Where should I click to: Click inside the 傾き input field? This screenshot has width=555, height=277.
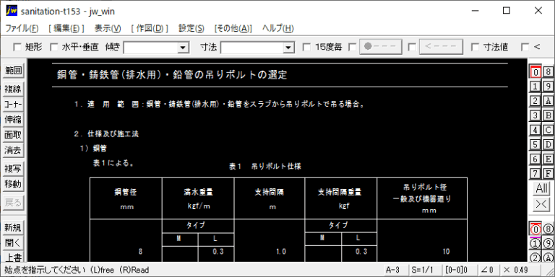click(151, 48)
